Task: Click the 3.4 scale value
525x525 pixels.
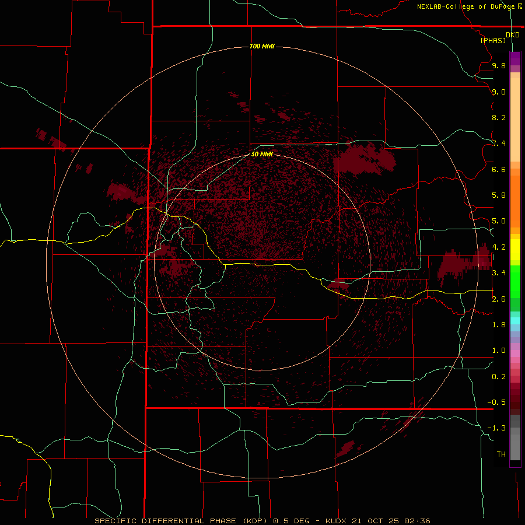Action: [x=499, y=273]
